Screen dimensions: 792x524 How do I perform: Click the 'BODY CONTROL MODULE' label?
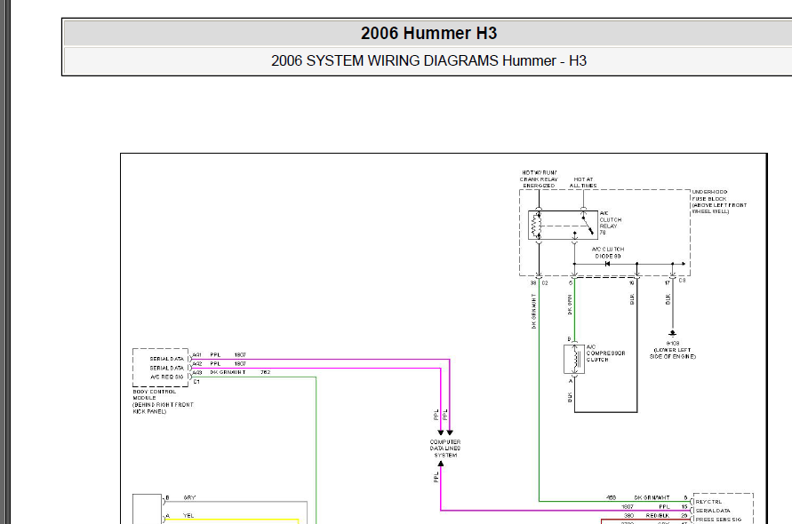click(x=163, y=401)
